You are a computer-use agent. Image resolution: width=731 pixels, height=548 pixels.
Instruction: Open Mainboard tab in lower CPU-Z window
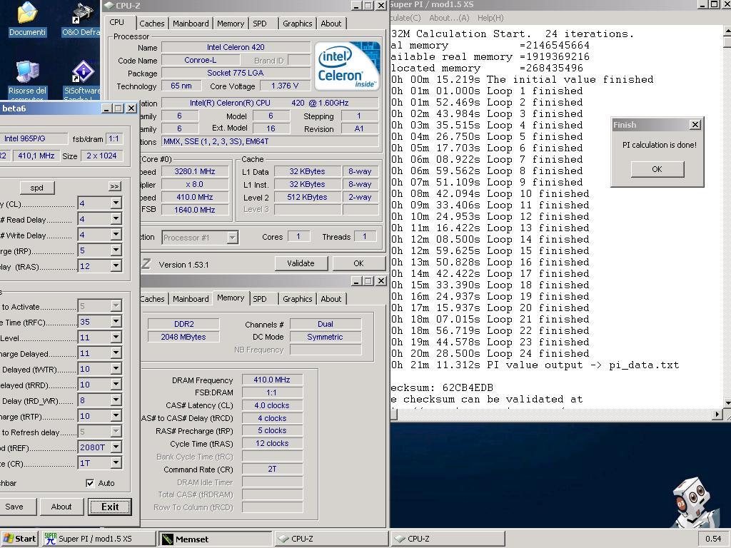tap(191, 299)
